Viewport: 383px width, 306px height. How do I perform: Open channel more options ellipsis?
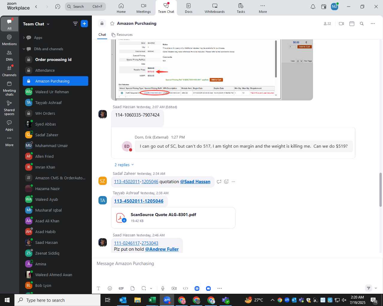coord(373,24)
